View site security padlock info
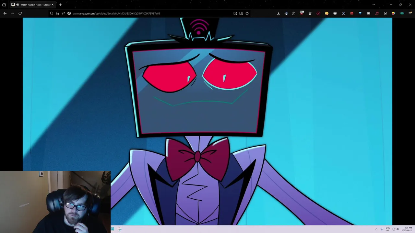This screenshot has height=233, width=415. click(57, 13)
